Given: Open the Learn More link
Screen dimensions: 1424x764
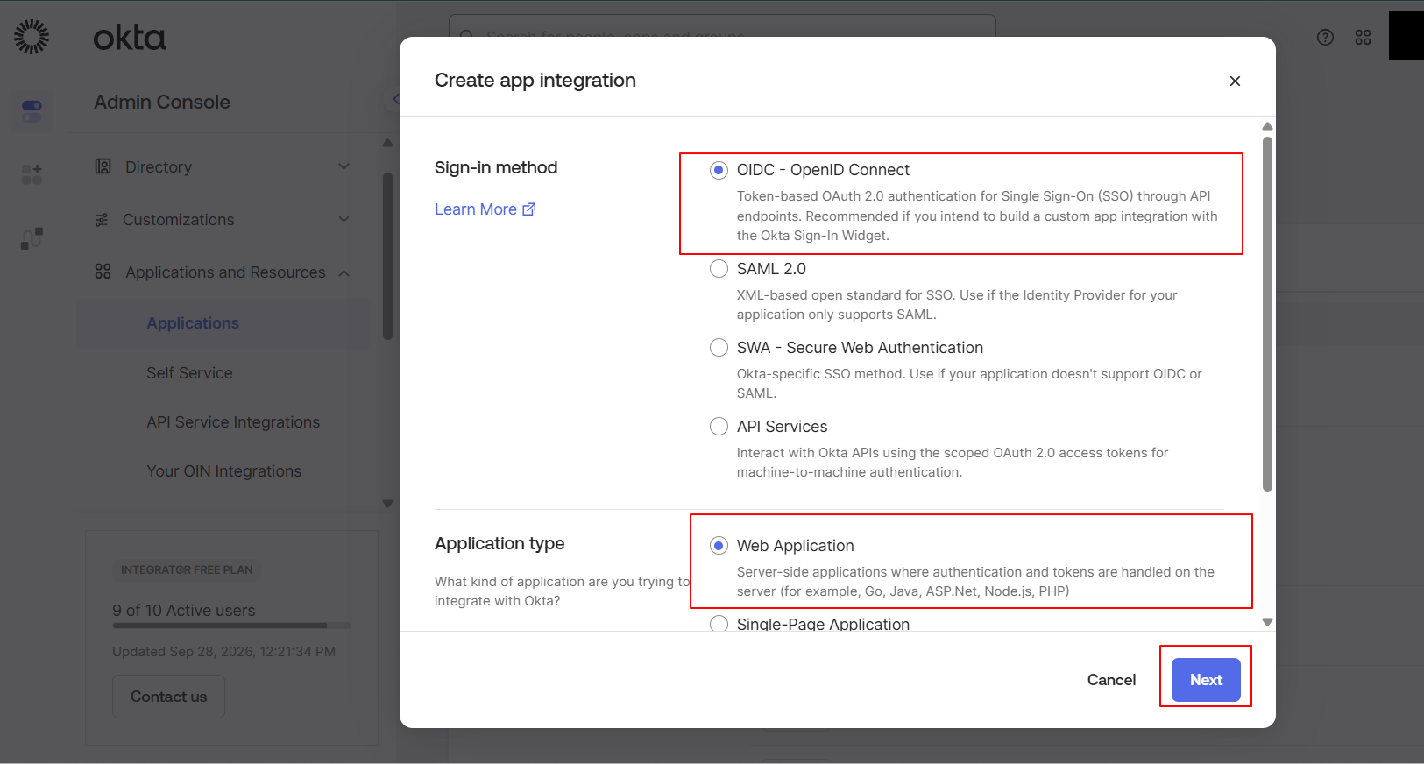Looking at the screenshot, I should [485, 209].
